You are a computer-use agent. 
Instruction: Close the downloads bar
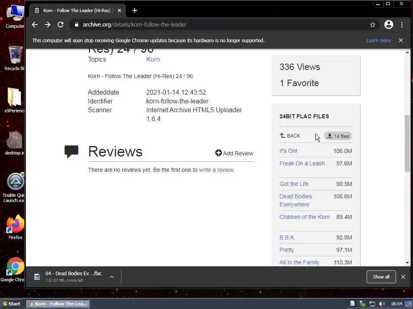click(403, 277)
